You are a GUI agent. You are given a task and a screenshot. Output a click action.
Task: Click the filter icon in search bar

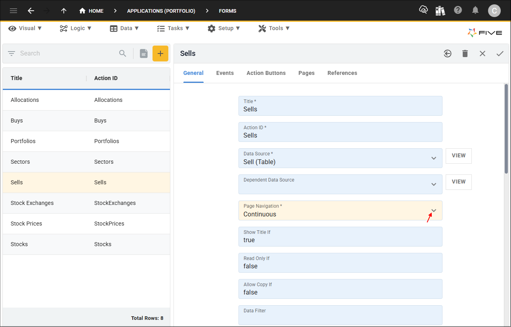pos(11,53)
